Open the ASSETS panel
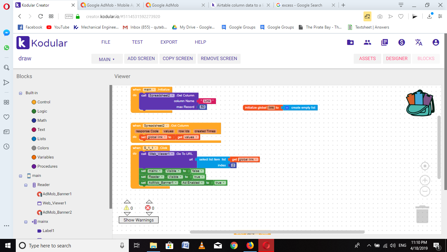 click(367, 58)
